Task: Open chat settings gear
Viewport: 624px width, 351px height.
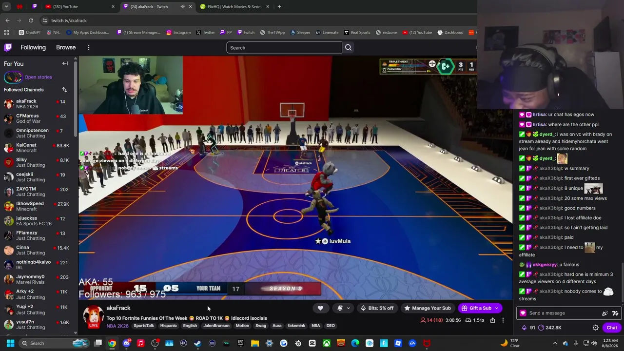Action: [596, 328]
